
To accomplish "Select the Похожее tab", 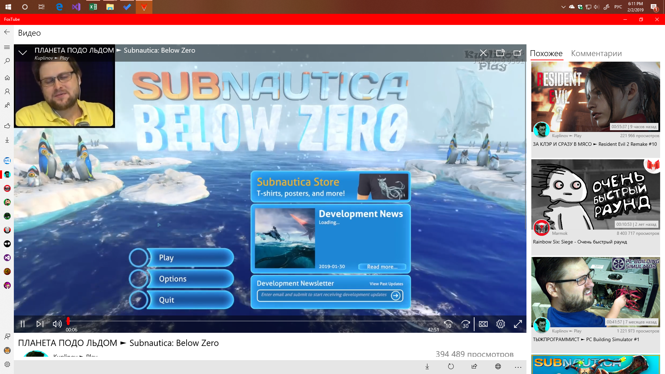I will pyautogui.click(x=546, y=53).
